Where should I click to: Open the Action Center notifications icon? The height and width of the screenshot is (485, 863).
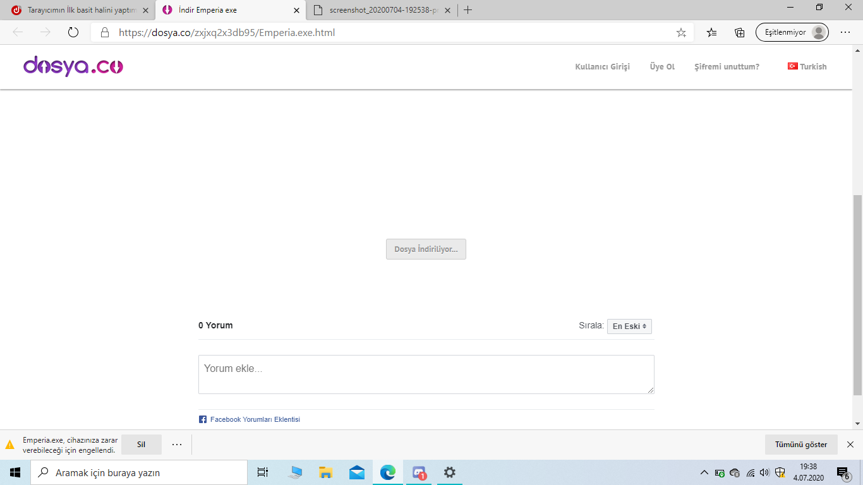[843, 472]
